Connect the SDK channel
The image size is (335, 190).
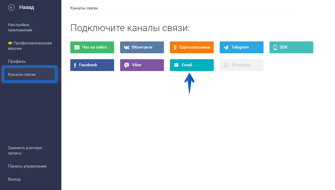(291, 47)
